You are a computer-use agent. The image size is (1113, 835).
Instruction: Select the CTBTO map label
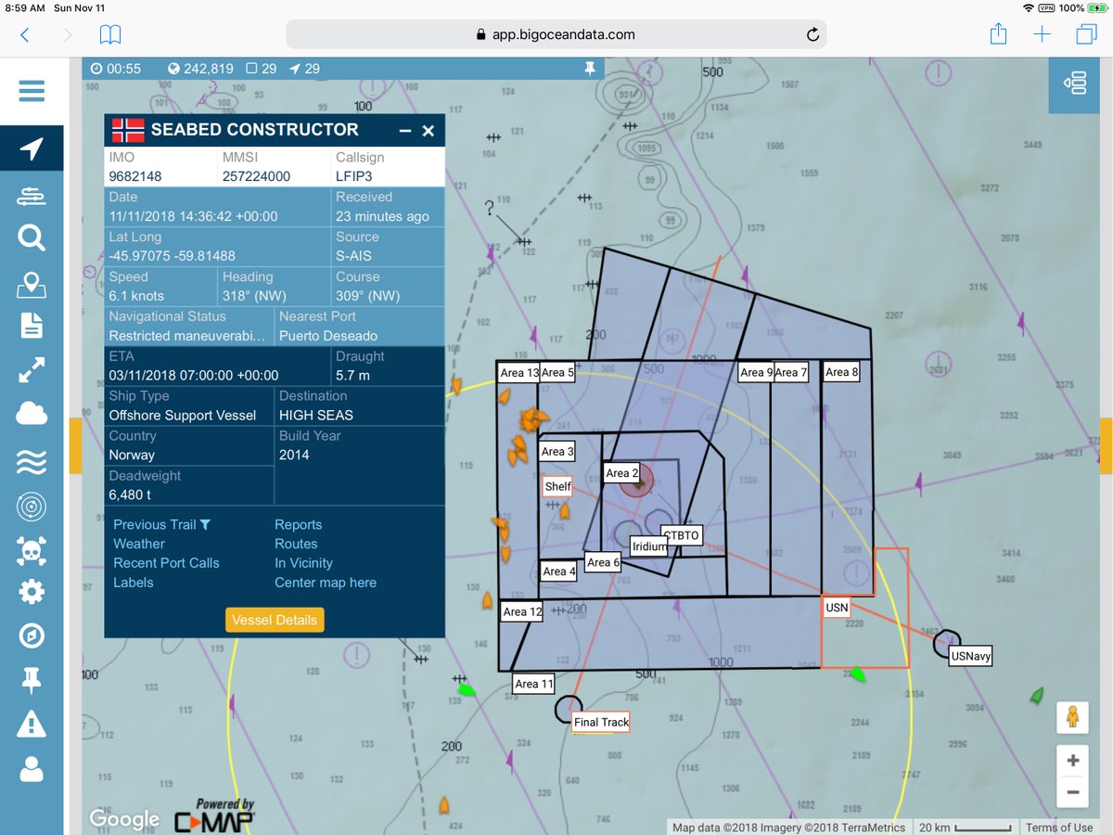click(x=681, y=535)
